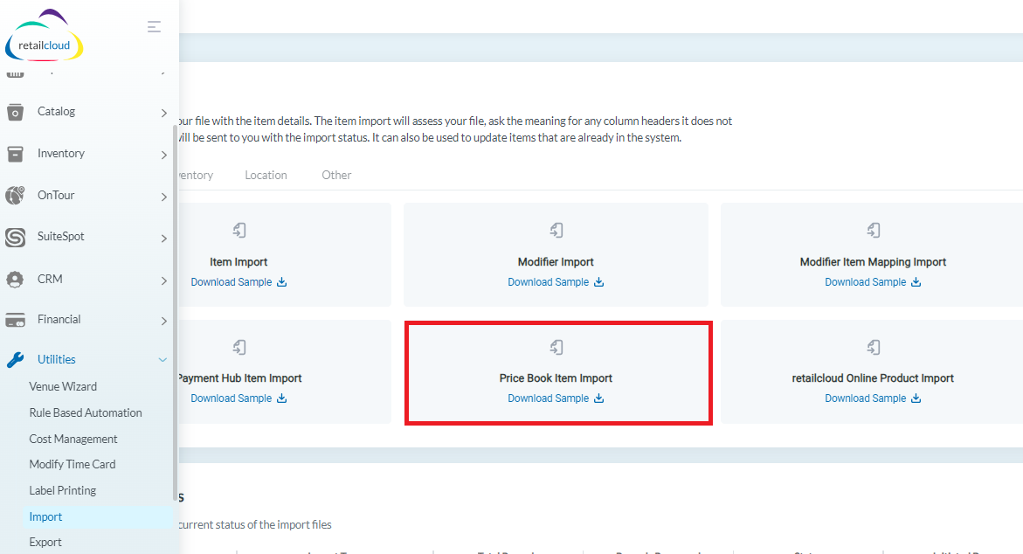The image size is (1023, 554).
Task: Click the retailcloud Online Product Import file icon
Action: (874, 347)
